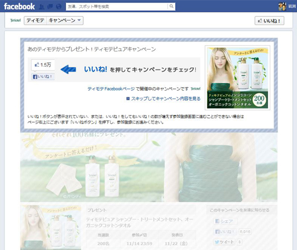Open the キャンペーン dropdown

(x=65, y=21)
